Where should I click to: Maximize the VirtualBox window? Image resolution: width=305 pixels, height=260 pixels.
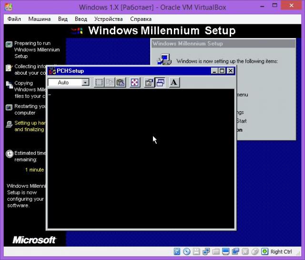point(274,5)
